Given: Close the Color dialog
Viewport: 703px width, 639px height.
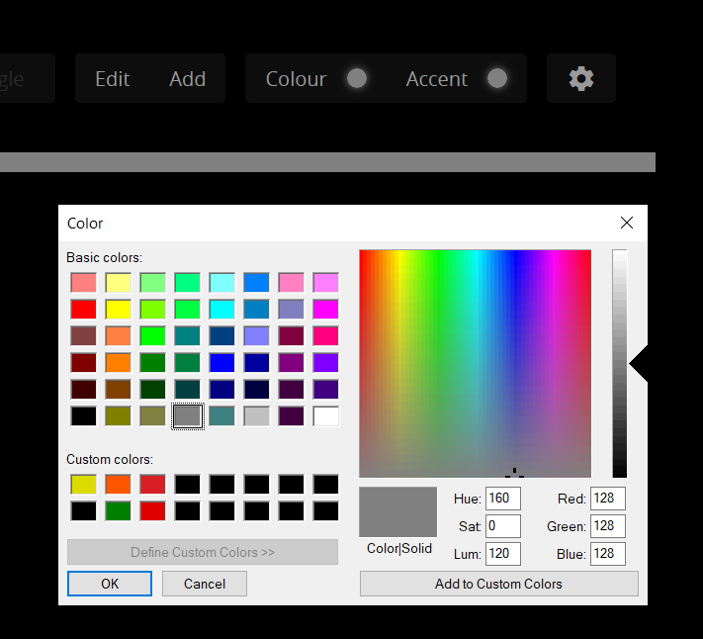Looking at the screenshot, I should coord(626,223).
